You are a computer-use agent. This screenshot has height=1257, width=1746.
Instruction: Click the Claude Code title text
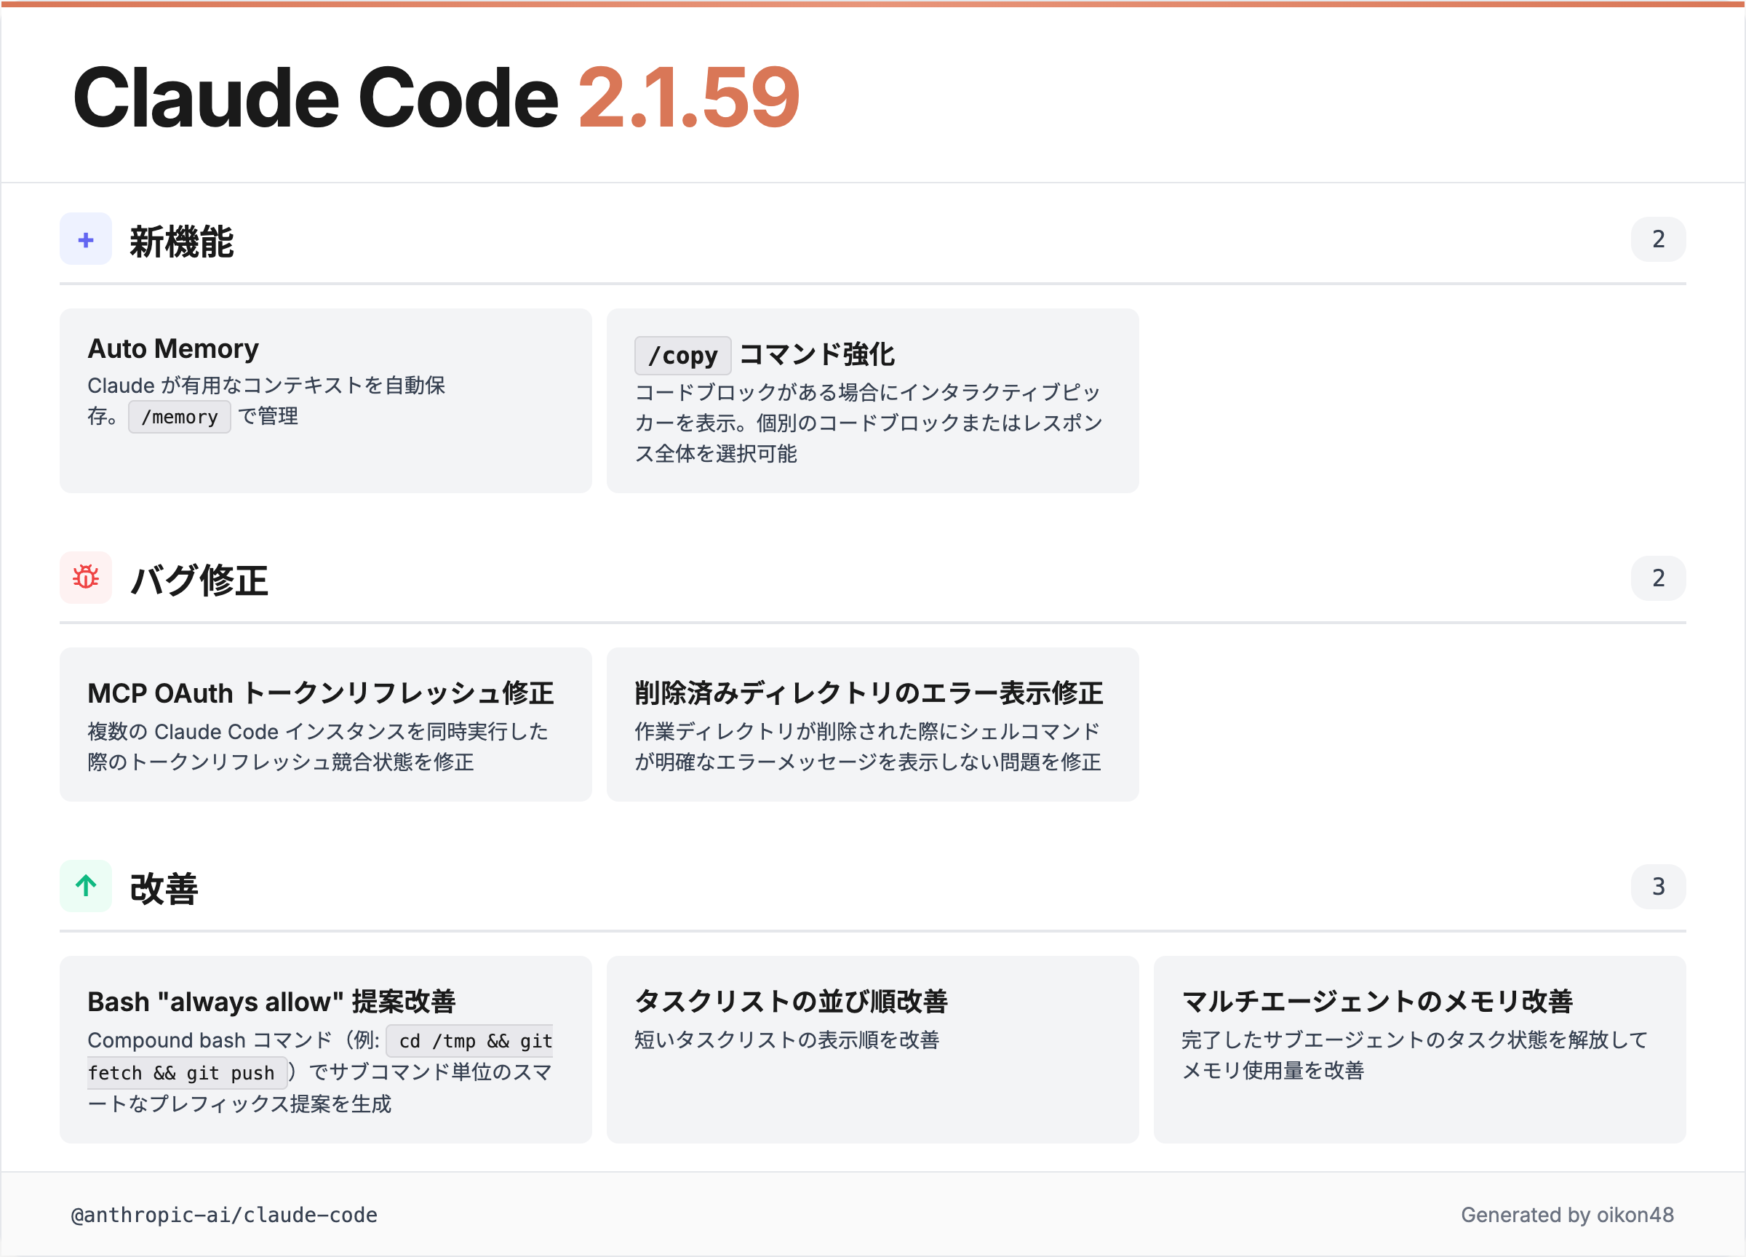click(x=316, y=97)
